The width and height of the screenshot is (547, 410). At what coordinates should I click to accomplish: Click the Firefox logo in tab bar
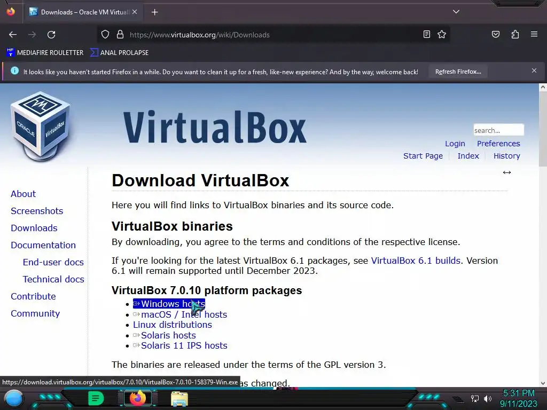point(11,12)
